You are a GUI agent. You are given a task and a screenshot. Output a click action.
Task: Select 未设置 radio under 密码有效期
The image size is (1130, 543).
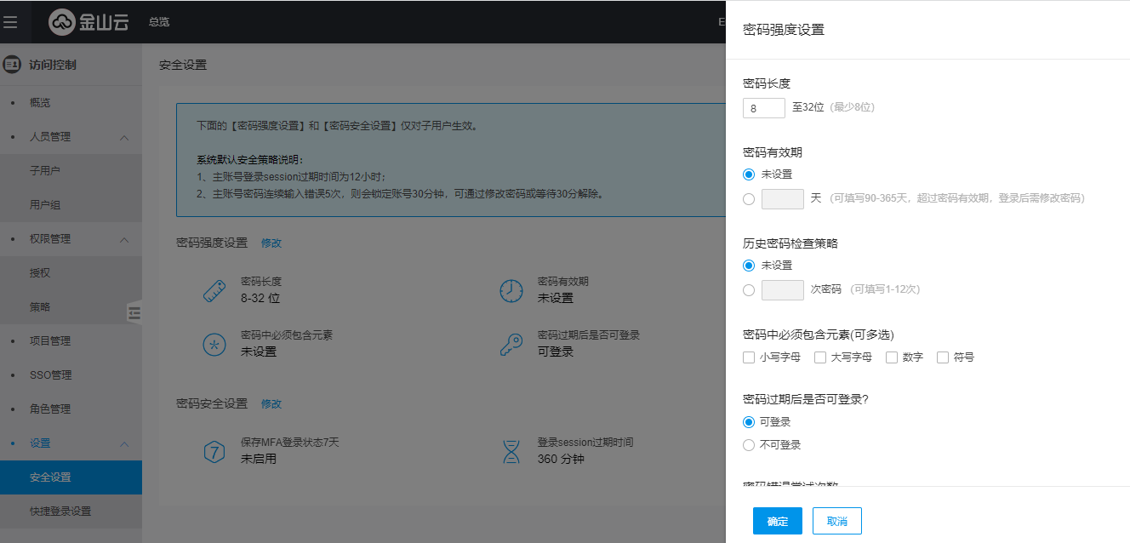(x=749, y=174)
